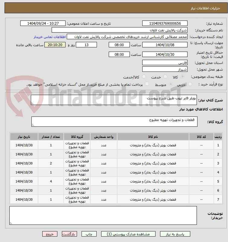The height and width of the screenshot is (242, 228).
Task: Select the کالا radio button
Action: pos(182,77)
